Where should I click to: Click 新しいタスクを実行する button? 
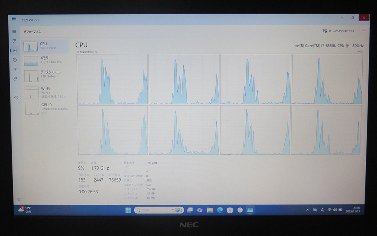point(339,31)
